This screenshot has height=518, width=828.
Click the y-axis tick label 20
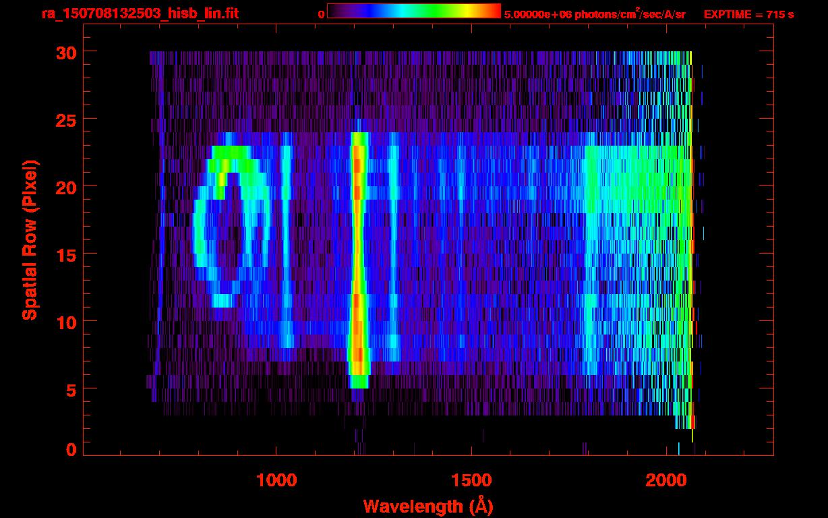pos(65,187)
